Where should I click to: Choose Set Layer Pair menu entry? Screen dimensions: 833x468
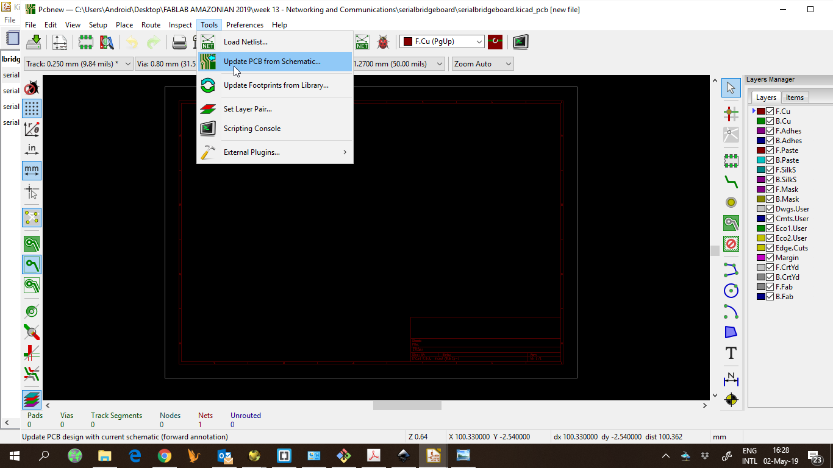(x=275, y=109)
